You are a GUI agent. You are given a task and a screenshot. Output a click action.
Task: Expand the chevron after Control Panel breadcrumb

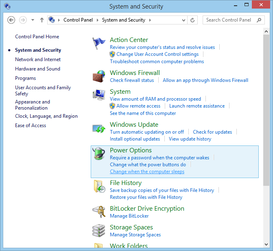(98, 20)
